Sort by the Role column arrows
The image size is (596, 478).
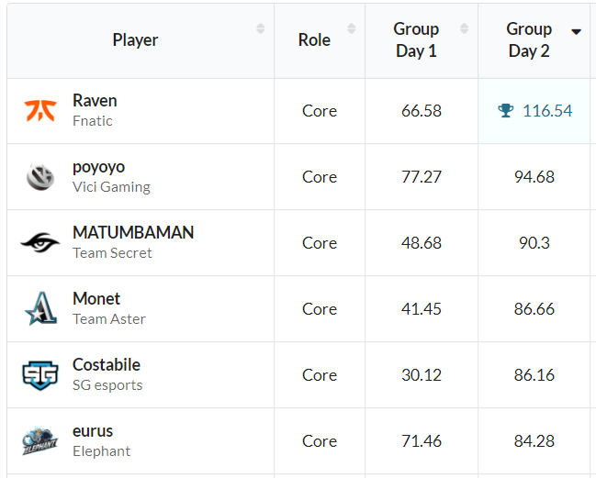(x=351, y=29)
